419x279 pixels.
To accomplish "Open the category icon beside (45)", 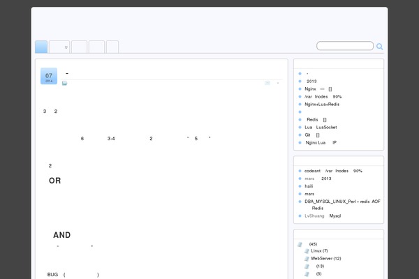I will point(300,244).
